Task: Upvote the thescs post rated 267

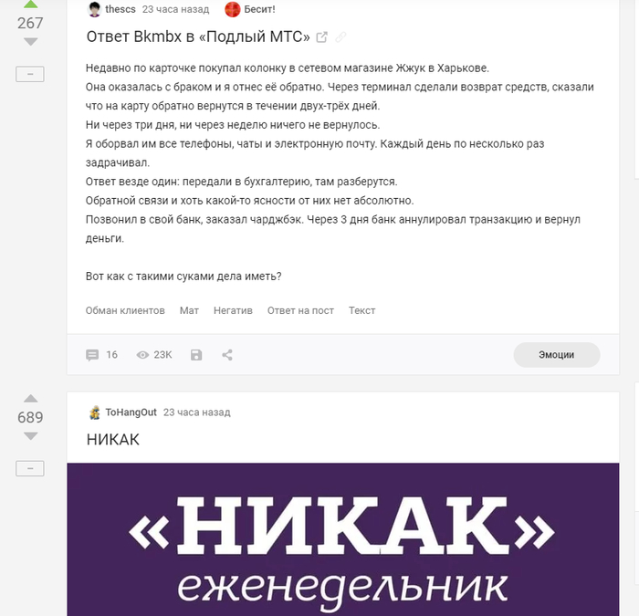Action: tap(30, 5)
